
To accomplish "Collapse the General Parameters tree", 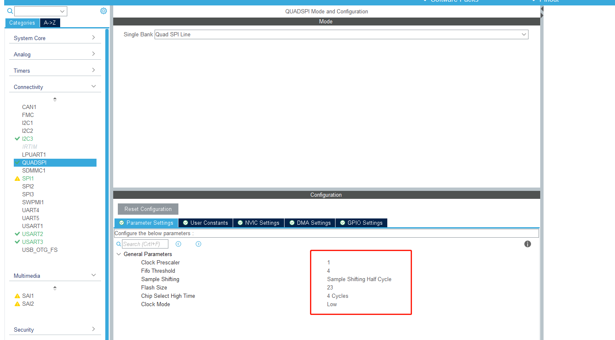I will pos(119,254).
